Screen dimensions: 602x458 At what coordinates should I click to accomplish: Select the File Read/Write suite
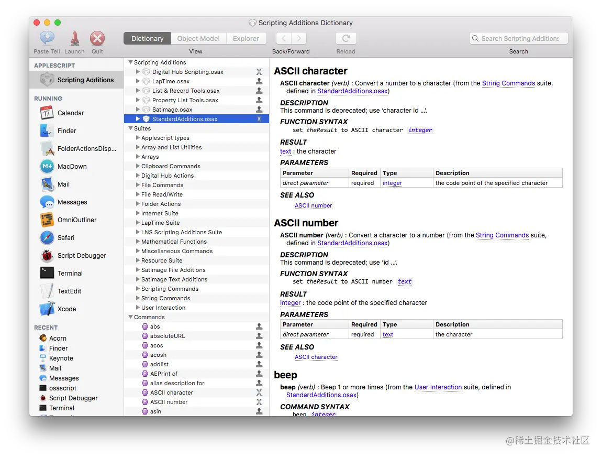coord(196,194)
